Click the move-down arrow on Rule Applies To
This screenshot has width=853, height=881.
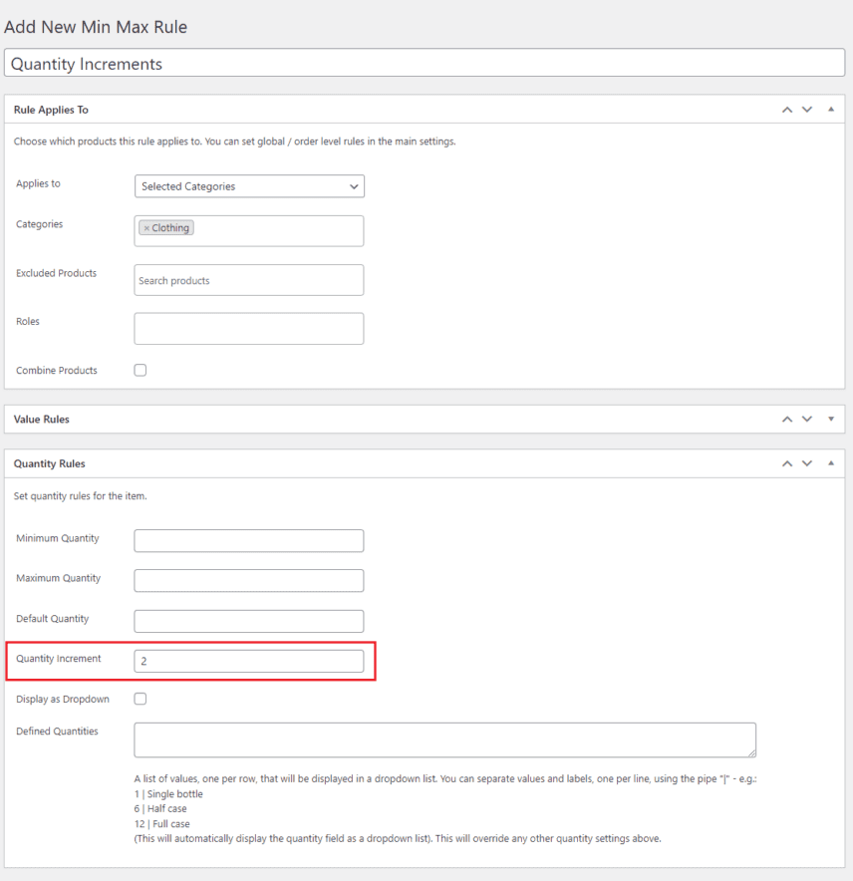point(807,109)
